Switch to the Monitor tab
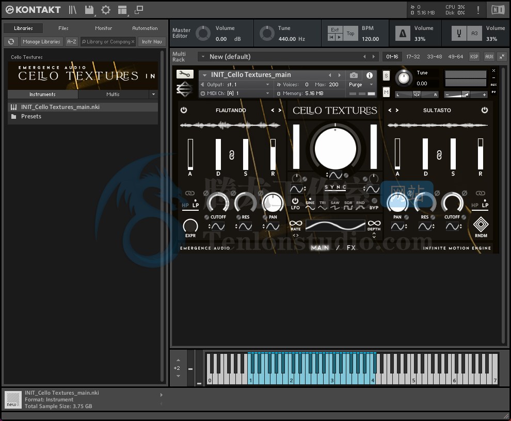This screenshot has width=511, height=421. coord(103,28)
